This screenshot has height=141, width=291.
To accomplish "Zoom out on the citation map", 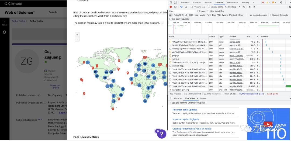I will pyautogui.click(x=77, y=39).
